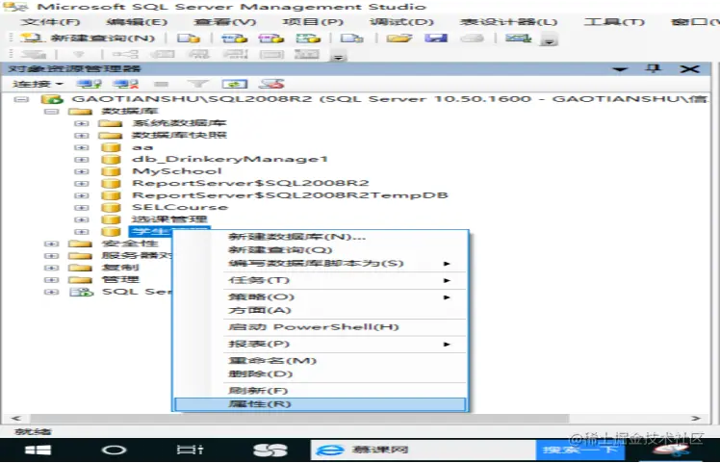The width and height of the screenshot is (720, 463).
Task: Open the 文件(F) menu
Action: [50, 22]
